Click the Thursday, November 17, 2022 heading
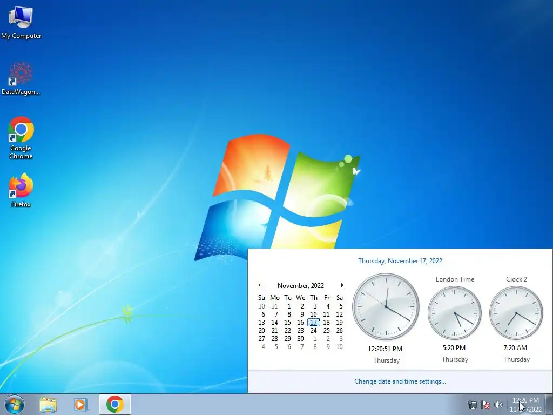 400,261
